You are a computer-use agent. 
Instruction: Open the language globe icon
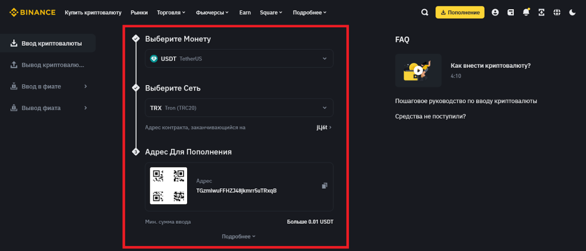(557, 12)
